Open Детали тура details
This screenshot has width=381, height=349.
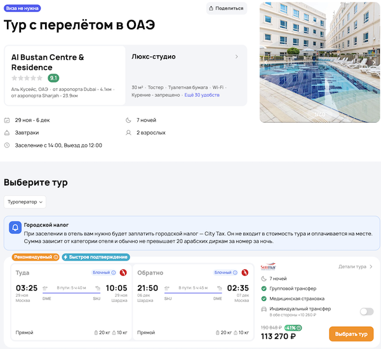tap(356, 267)
